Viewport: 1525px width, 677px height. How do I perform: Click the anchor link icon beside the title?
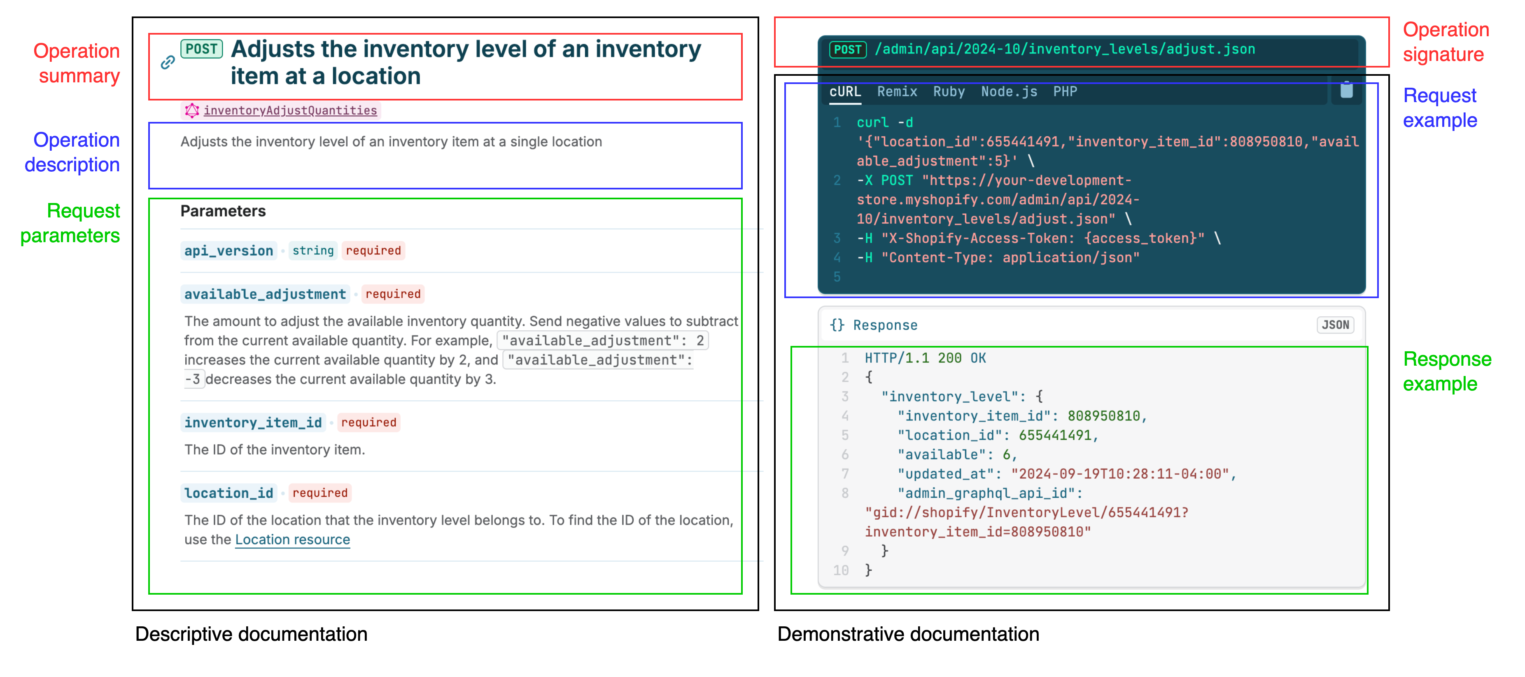(x=168, y=62)
